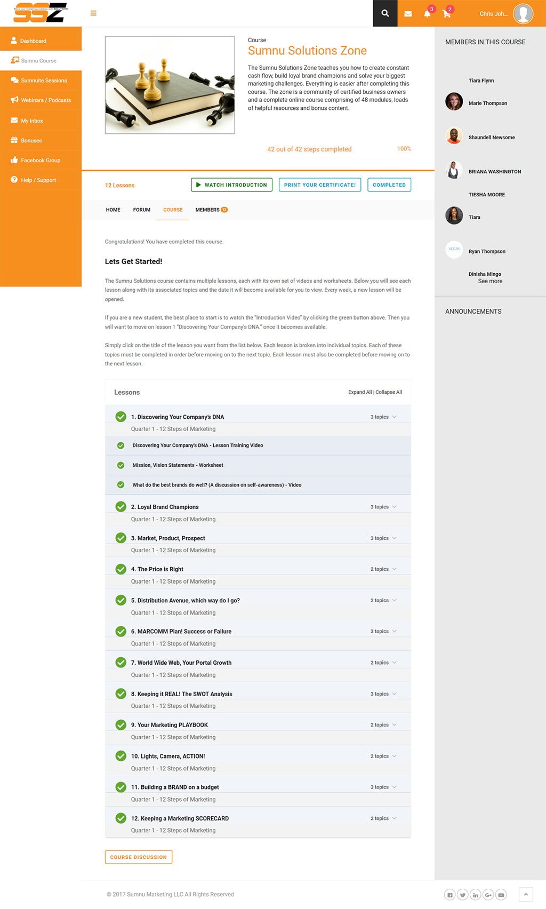The image size is (546, 909).
Task: Open the bell notifications icon
Action: click(x=427, y=14)
